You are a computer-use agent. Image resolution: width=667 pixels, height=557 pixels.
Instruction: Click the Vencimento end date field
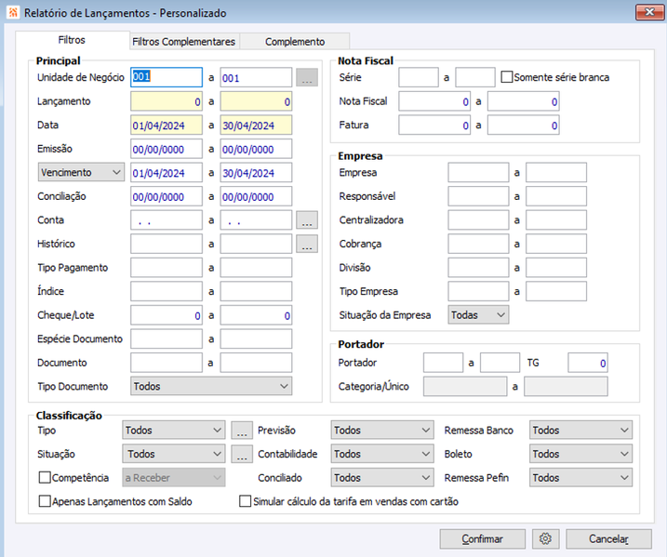pyautogui.click(x=256, y=173)
